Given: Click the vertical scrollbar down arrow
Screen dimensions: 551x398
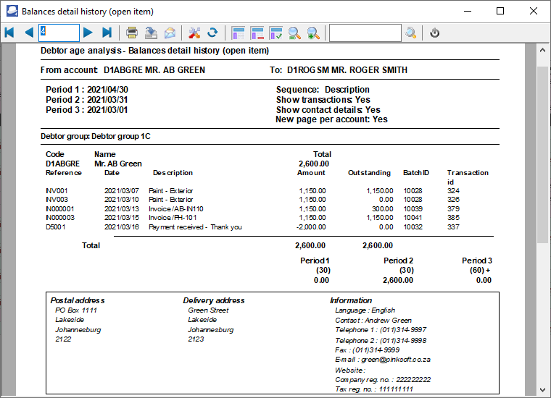Looking at the screenshot, I should point(542,391).
